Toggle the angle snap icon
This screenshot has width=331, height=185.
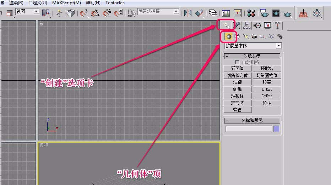point(95,13)
